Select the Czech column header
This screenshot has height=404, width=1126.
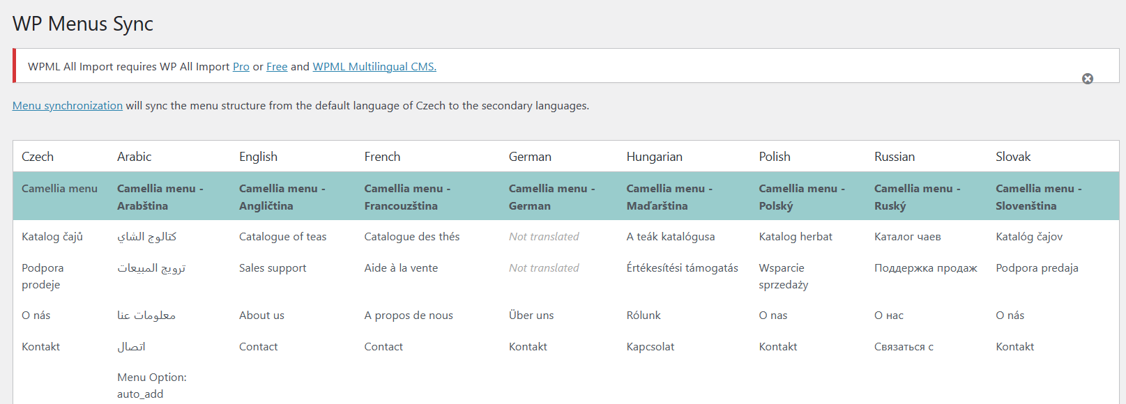[x=38, y=157]
